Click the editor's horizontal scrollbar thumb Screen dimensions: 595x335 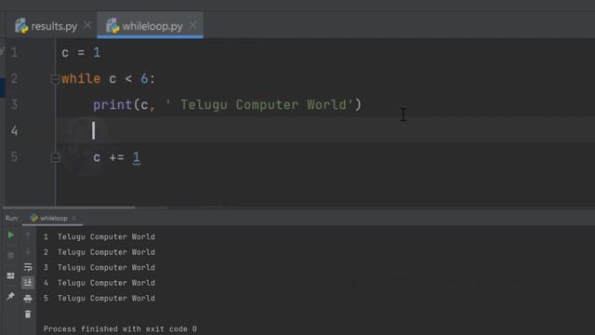tap(69, 208)
